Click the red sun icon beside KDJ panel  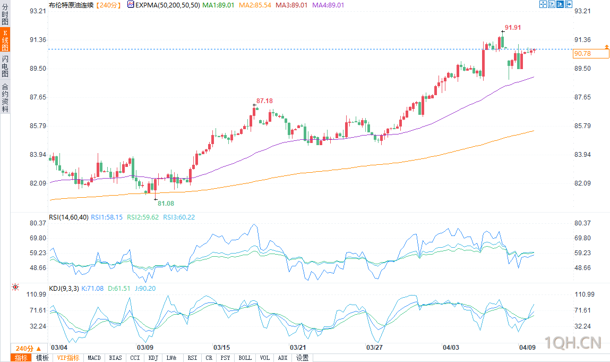15,287
